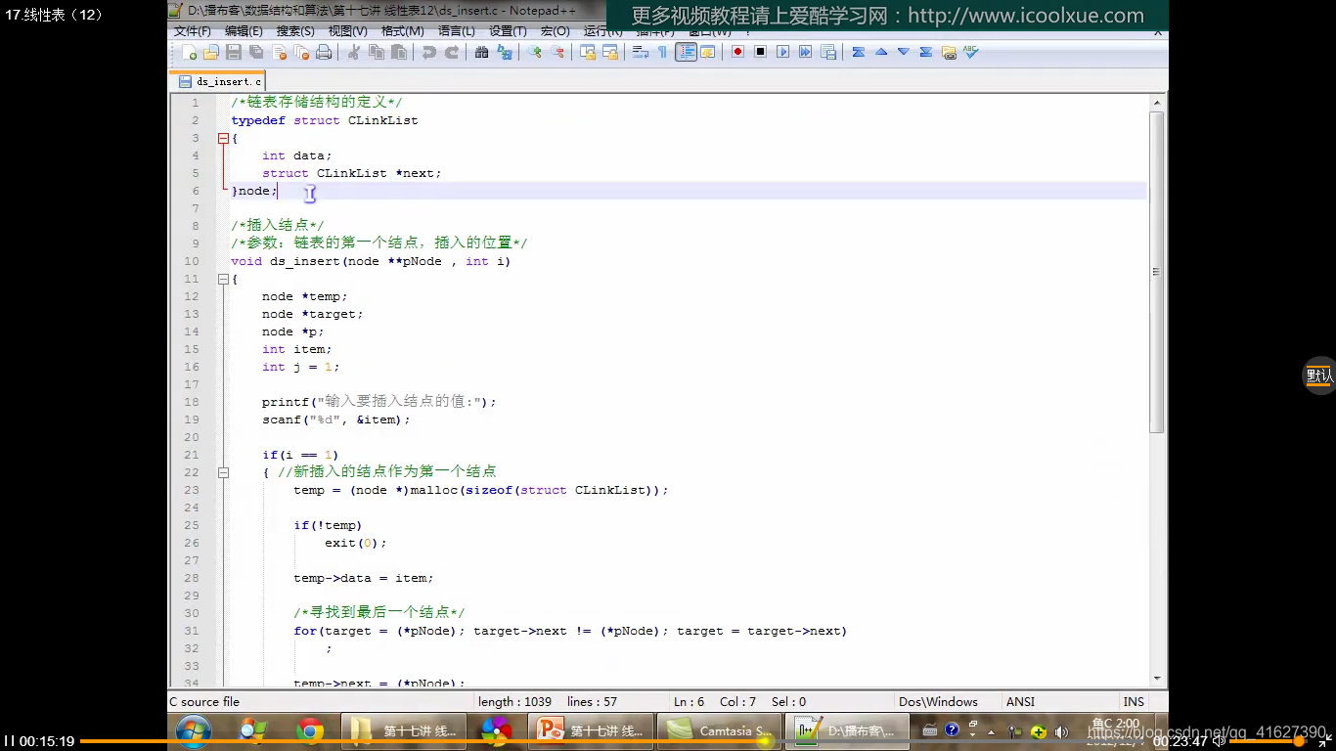1336x751 pixels.
Task: Pause the video with the player button
Action: click(x=9, y=741)
